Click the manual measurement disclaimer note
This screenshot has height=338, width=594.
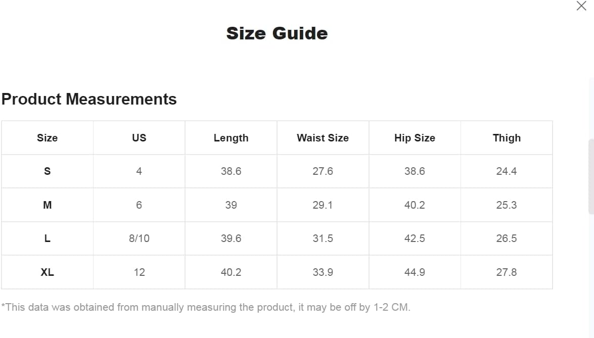pos(206,307)
